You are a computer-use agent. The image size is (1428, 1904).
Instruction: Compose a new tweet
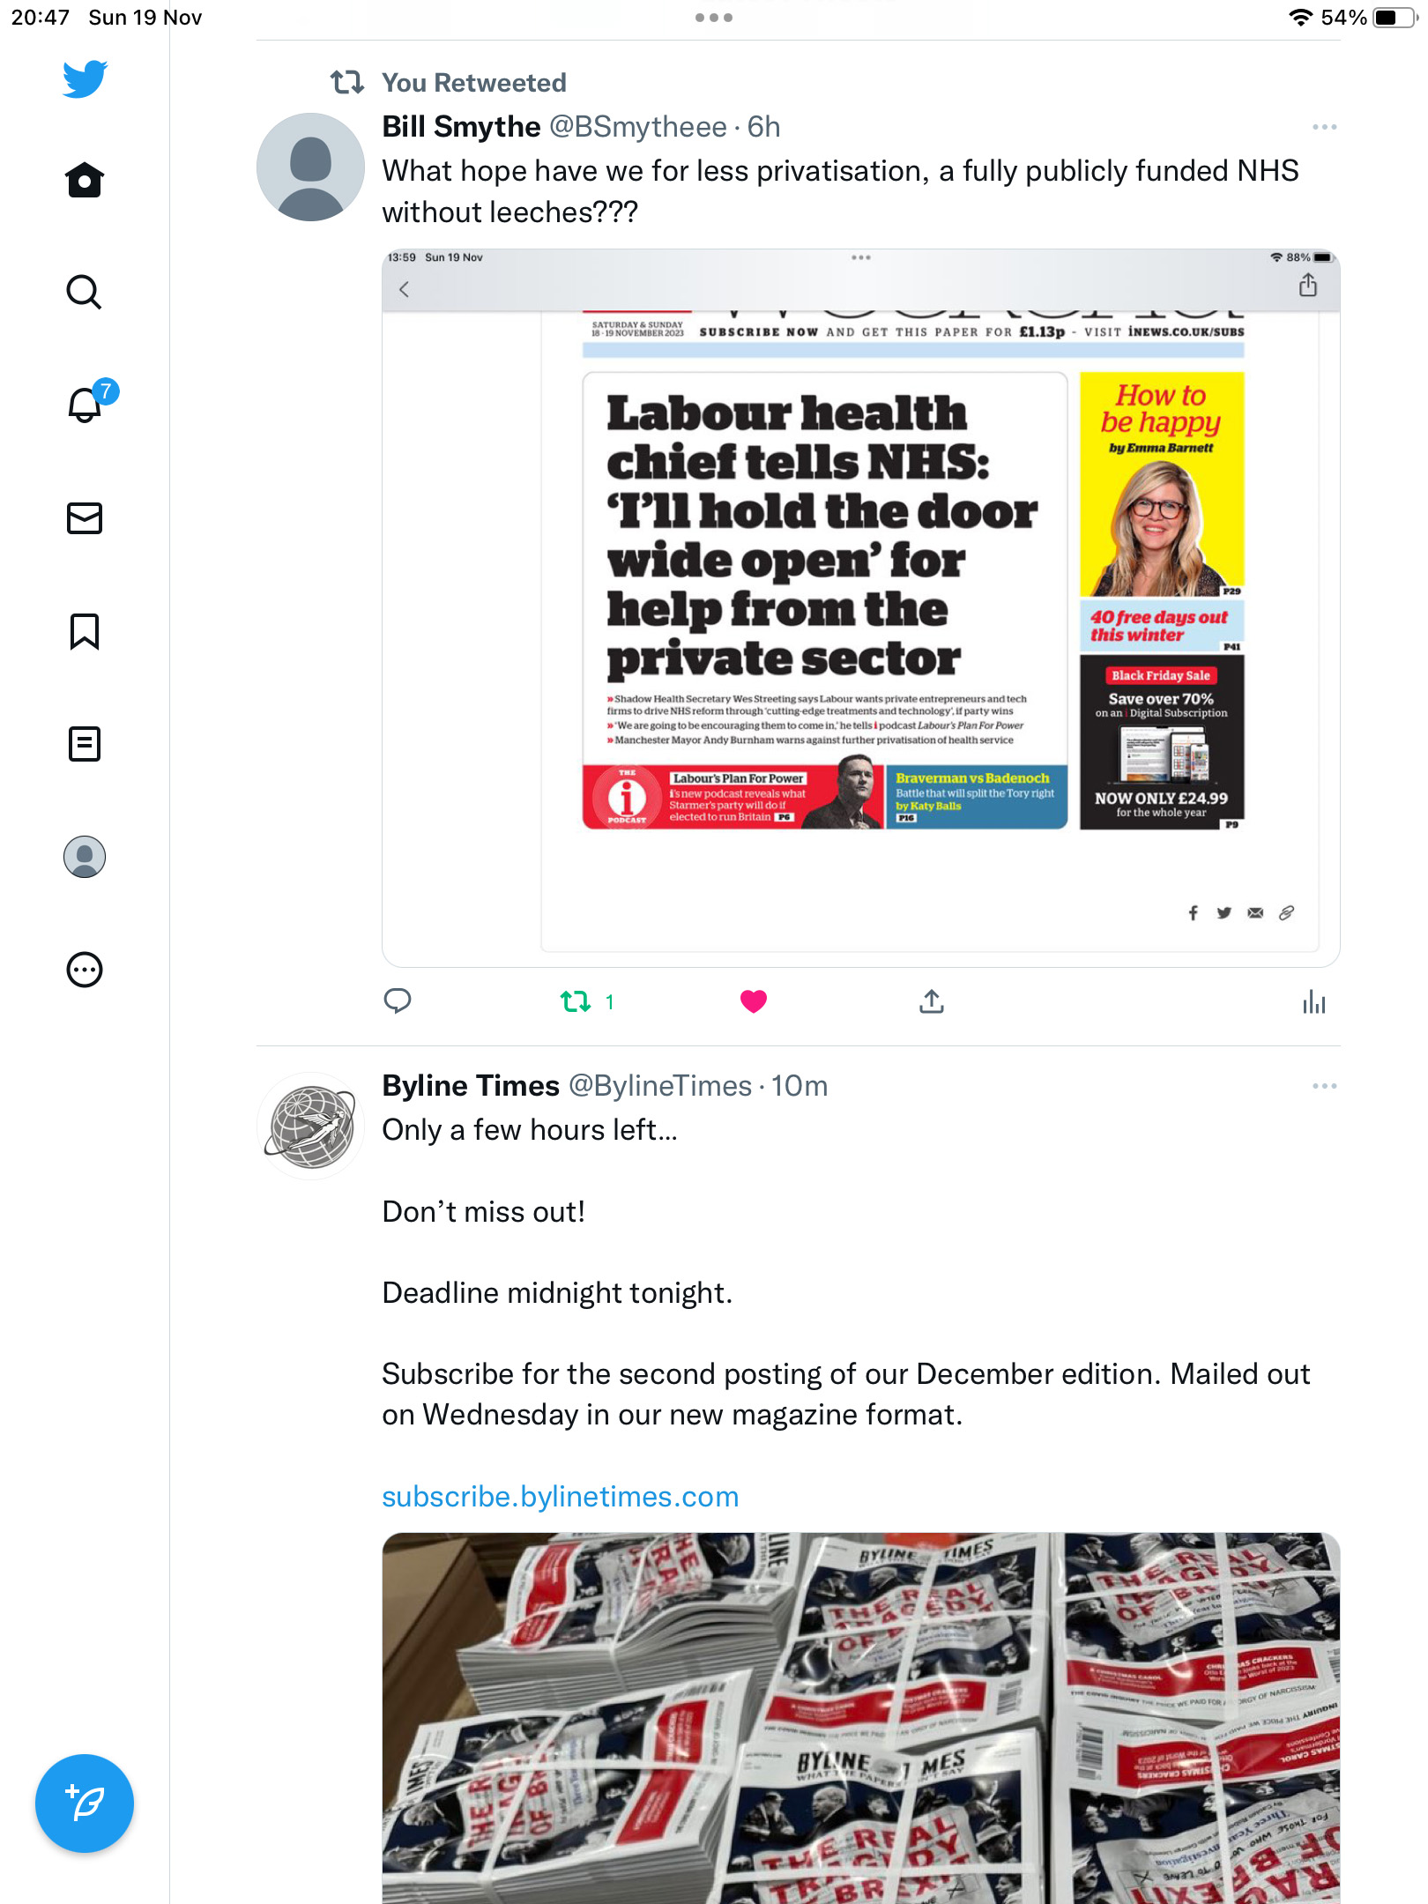[x=85, y=1804]
